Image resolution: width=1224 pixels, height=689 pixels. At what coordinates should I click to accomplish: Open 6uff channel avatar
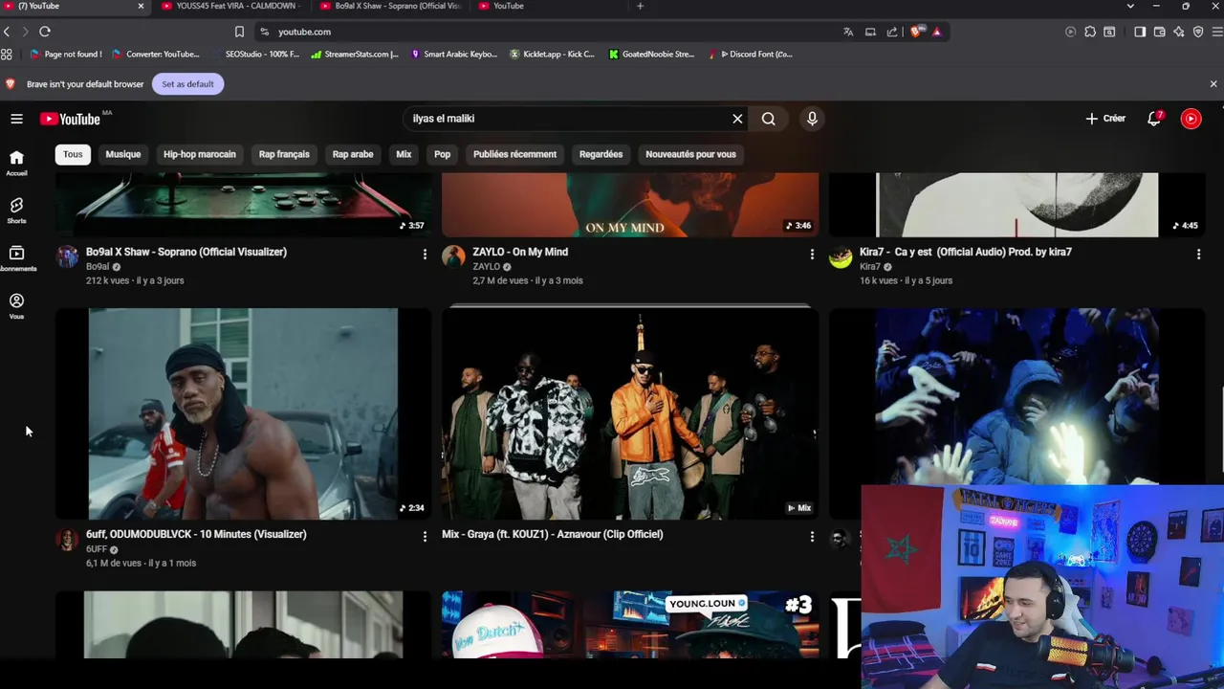pyautogui.click(x=67, y=539)
